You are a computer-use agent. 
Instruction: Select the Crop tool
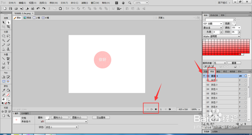coord(8,27)
